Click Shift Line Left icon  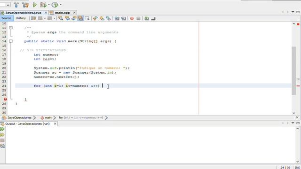[117, 18]
